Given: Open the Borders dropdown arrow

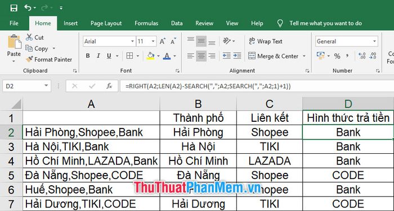Looking at the screenshot, I should [138, 56].
